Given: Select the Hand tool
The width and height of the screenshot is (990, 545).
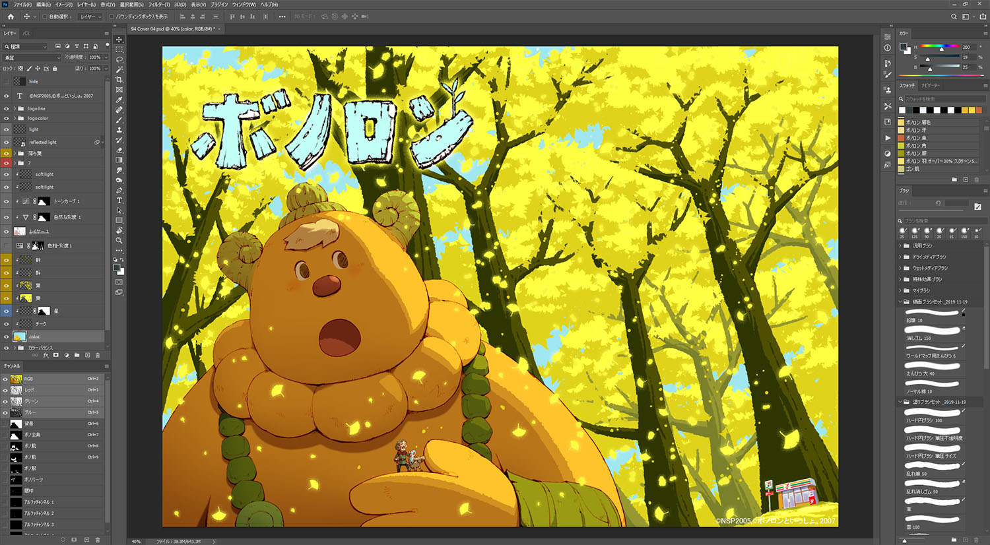Looking at the screenshot, I should pos(119,231).
